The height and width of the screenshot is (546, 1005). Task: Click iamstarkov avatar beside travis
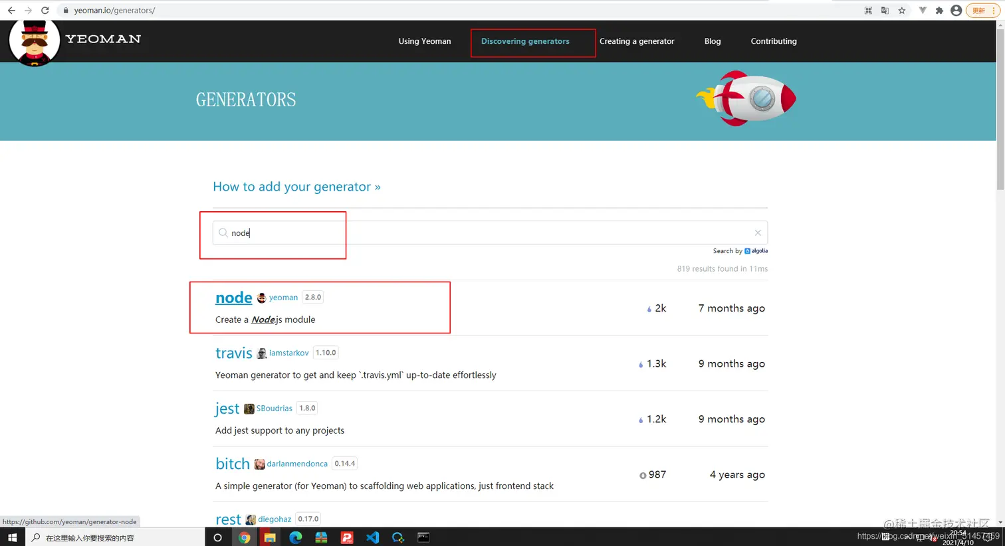point(262,353)
